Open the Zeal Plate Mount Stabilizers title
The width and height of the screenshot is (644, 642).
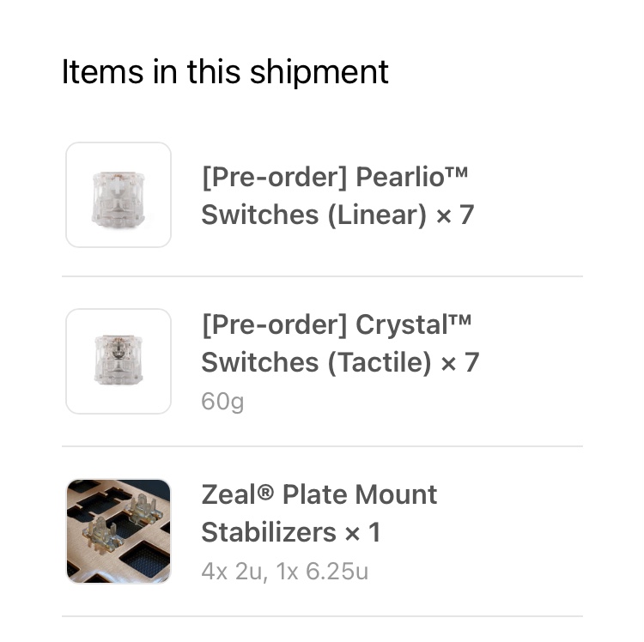[x=319, y=513]
